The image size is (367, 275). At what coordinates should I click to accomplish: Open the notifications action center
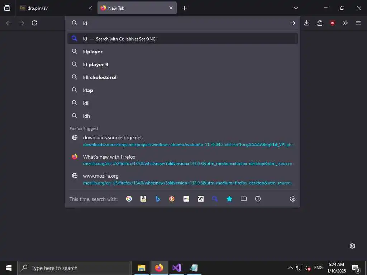[x=356, y=268]
